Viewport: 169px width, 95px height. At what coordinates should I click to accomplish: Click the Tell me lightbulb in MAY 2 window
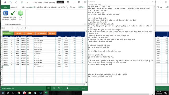[68, 7]
